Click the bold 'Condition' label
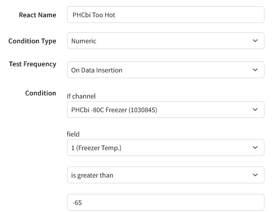This screenshot has height=212, width=275. pos(41,93)
